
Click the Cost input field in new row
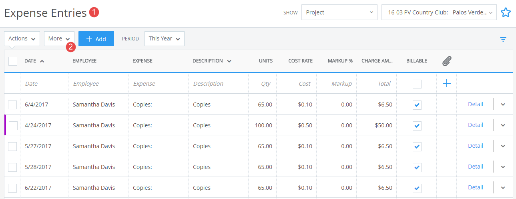(x=296, y=84)
